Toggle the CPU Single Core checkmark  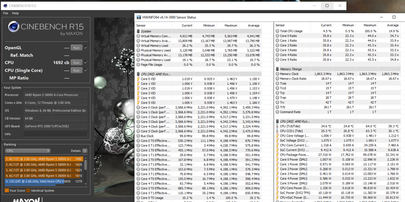point(86,70)
